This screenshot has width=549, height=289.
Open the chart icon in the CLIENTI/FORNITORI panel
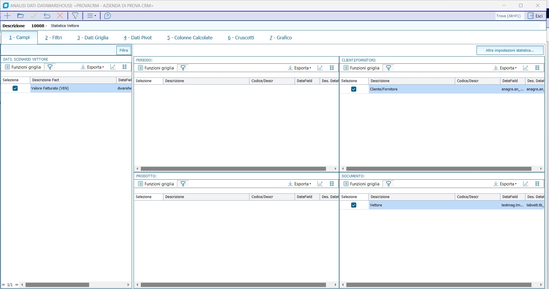[x=525, y=68]
